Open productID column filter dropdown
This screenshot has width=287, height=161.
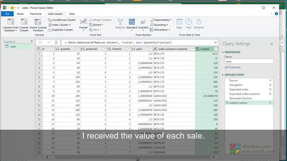tap(104, 49)
